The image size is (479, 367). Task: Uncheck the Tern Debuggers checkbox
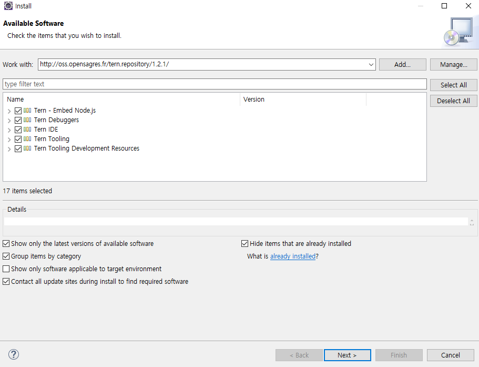coord(18,120)
